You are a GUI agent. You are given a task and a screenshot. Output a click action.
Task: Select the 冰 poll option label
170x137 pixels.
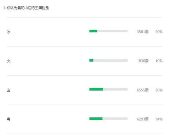tap(9, 32)
